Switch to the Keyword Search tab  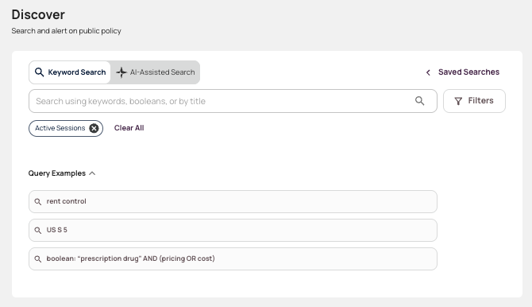pos(70,72)
